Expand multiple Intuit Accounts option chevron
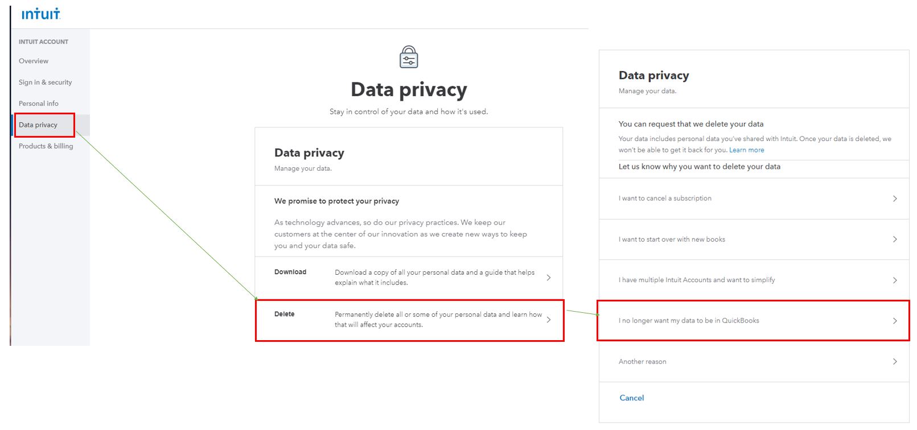 895,280
